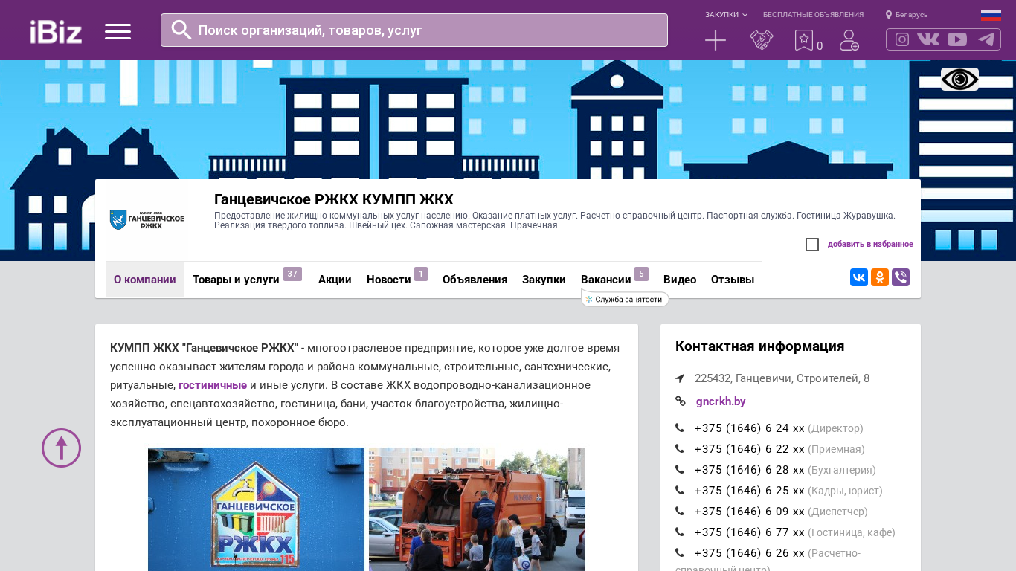Screen dimensions: 1016x571
Task: Click the Гостиница, кафе phone number
Action: coord(749,532)
